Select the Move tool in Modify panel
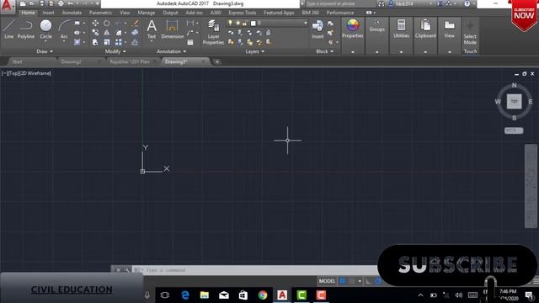 tap(95, 23)
